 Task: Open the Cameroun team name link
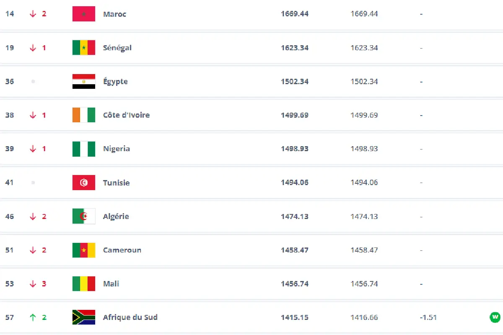click(122, 250)
